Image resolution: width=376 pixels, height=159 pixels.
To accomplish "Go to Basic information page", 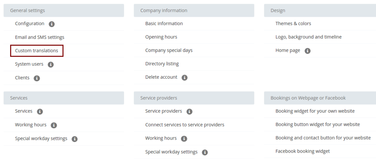I will pos(164,24).
